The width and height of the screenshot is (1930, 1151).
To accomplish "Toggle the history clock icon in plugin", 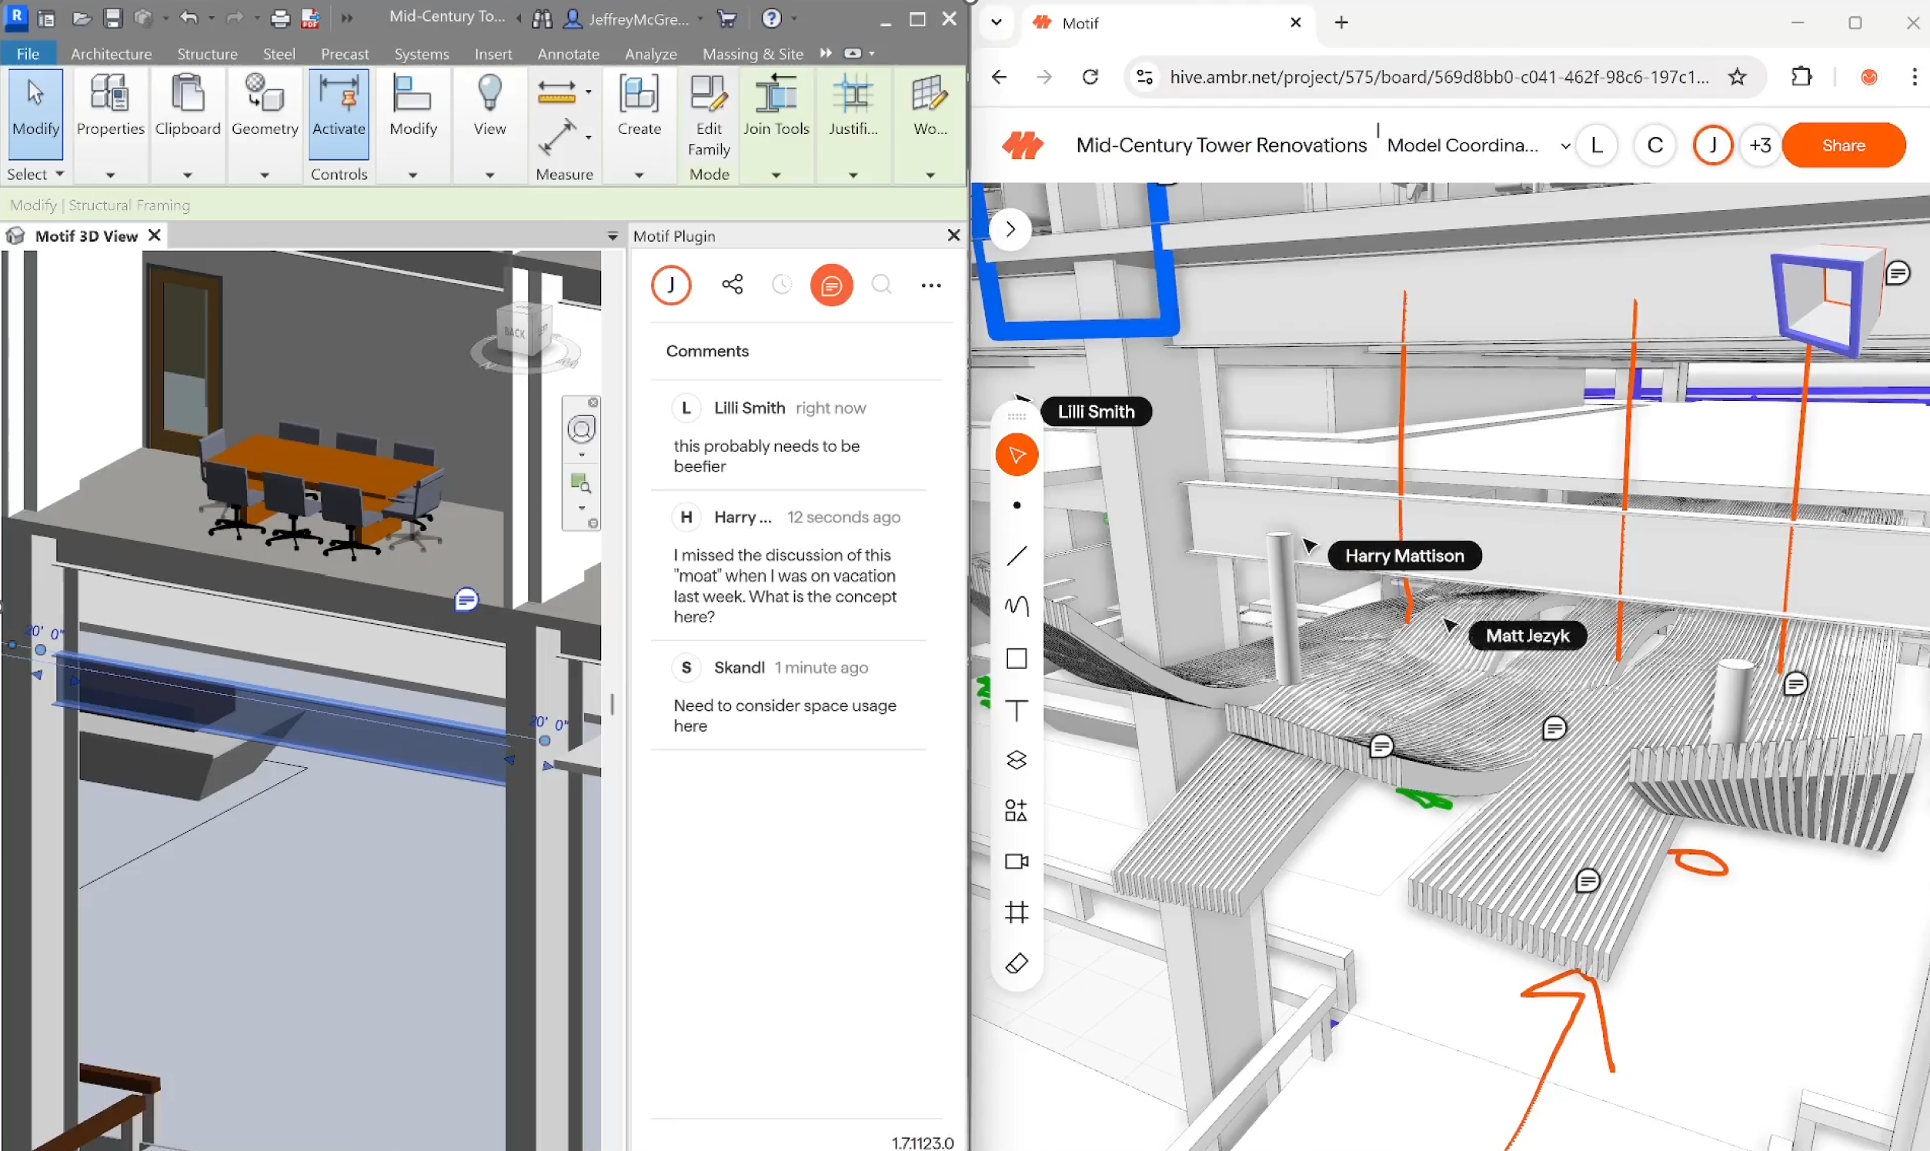I will pyautogui.click(x=782, y=285).
